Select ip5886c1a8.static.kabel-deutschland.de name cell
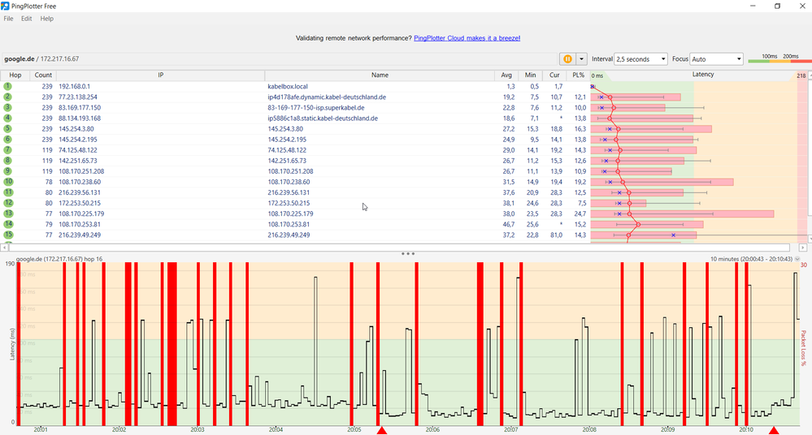 pos(323,118)
